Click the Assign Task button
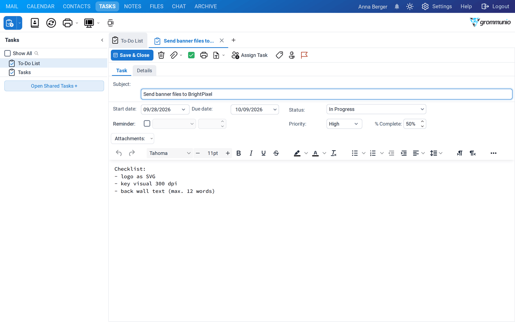 pyautogui.click(x=250, y=55)
